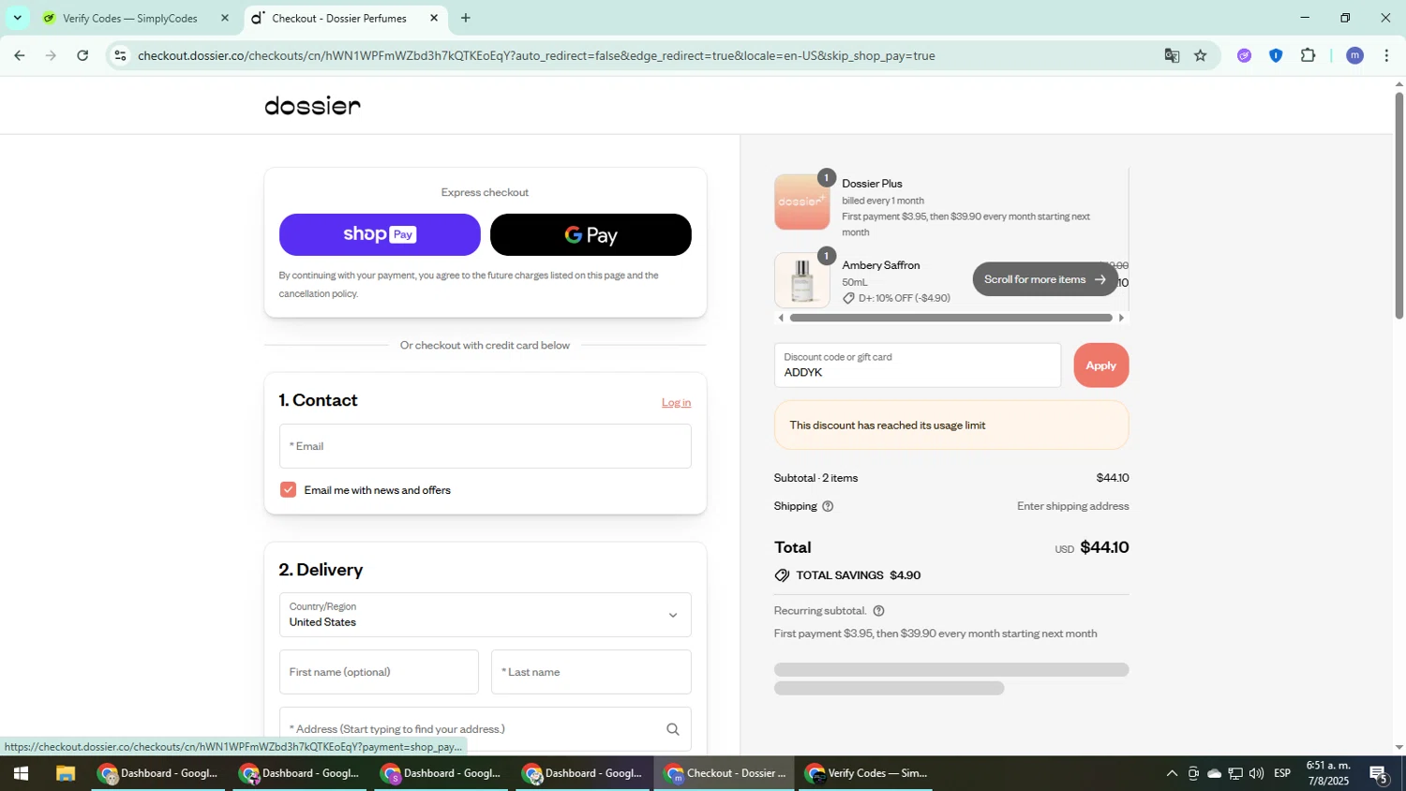Open File Explorer from the taskbar
The image size is (1406, 791).
tap(65, 773)
